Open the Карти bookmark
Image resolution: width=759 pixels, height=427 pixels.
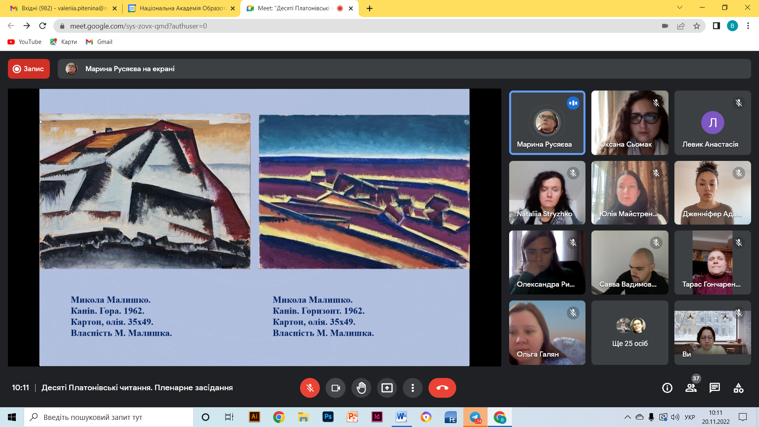(x=64, y=42)
